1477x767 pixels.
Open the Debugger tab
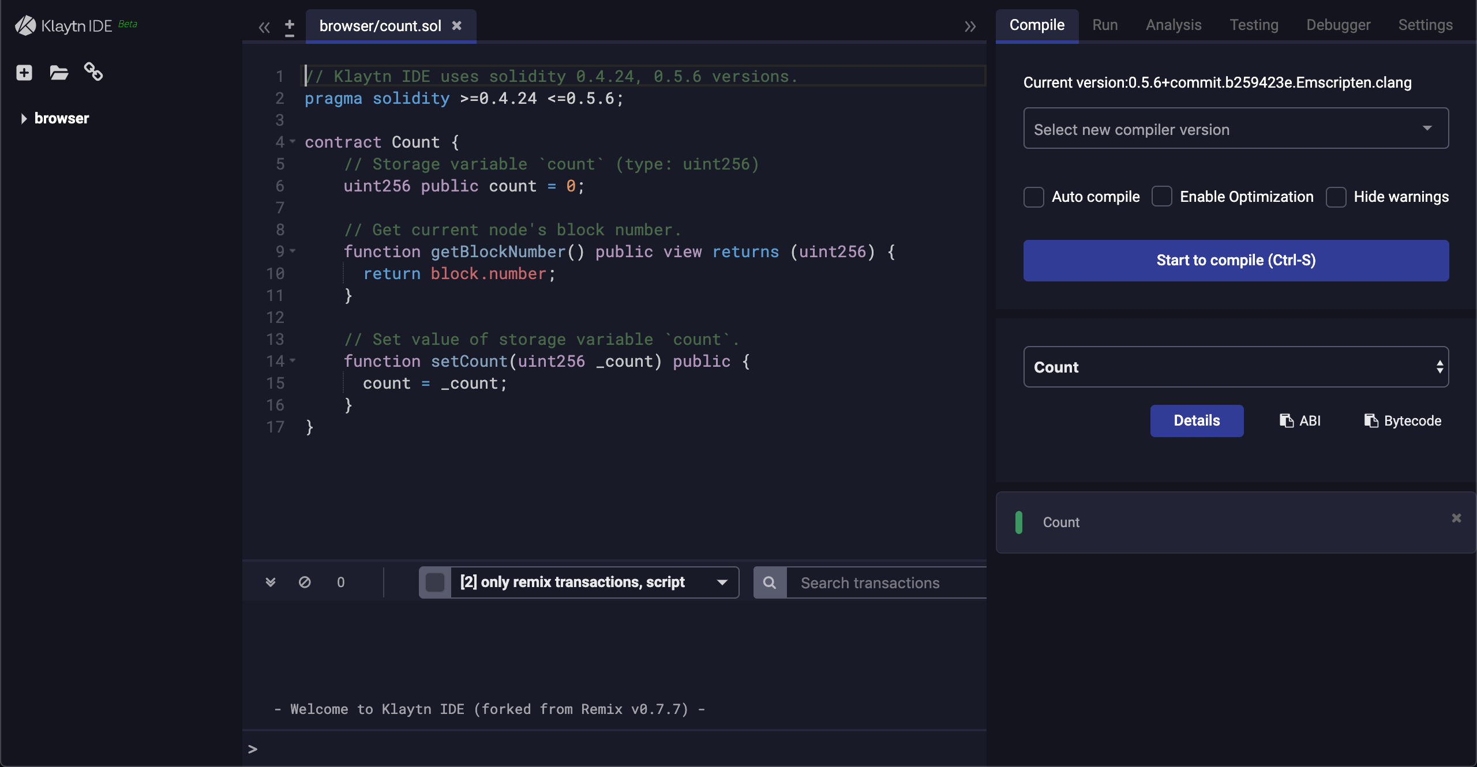[1338, 25]
